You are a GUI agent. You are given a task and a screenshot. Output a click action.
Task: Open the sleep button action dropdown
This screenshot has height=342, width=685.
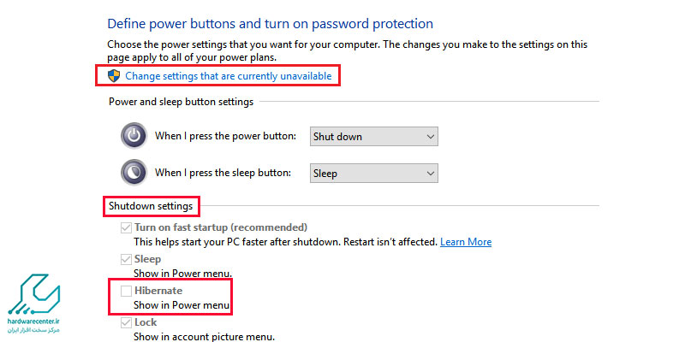click(x=374, y=174)
